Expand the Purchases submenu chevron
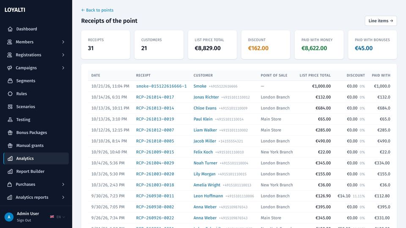Image resolution: width=406 pixels, height=228 pixels. (63, 185)
